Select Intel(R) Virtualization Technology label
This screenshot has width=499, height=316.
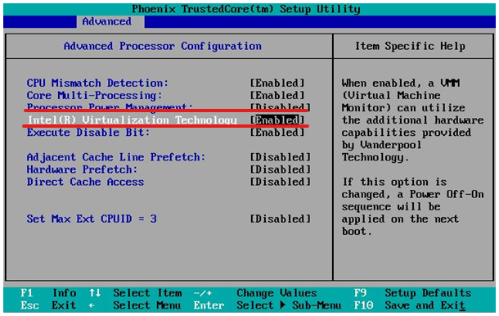pyautogui.click(x=132, y=120)
